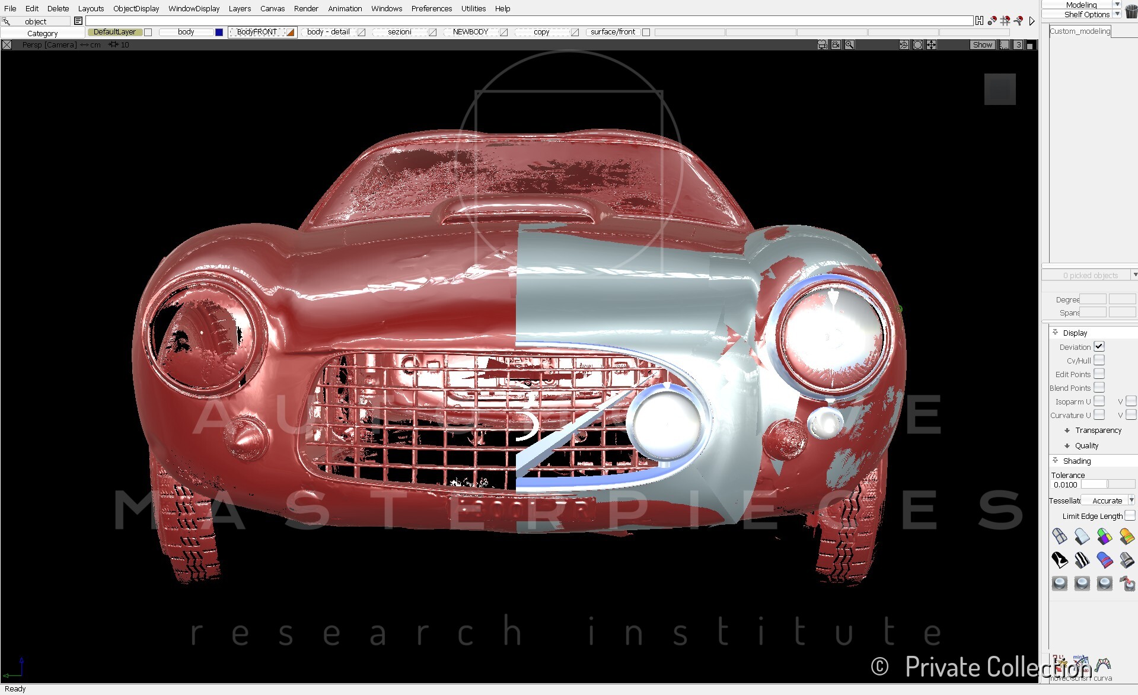
Task: Select the NEWBODY layer button
Action: (470, 32)
